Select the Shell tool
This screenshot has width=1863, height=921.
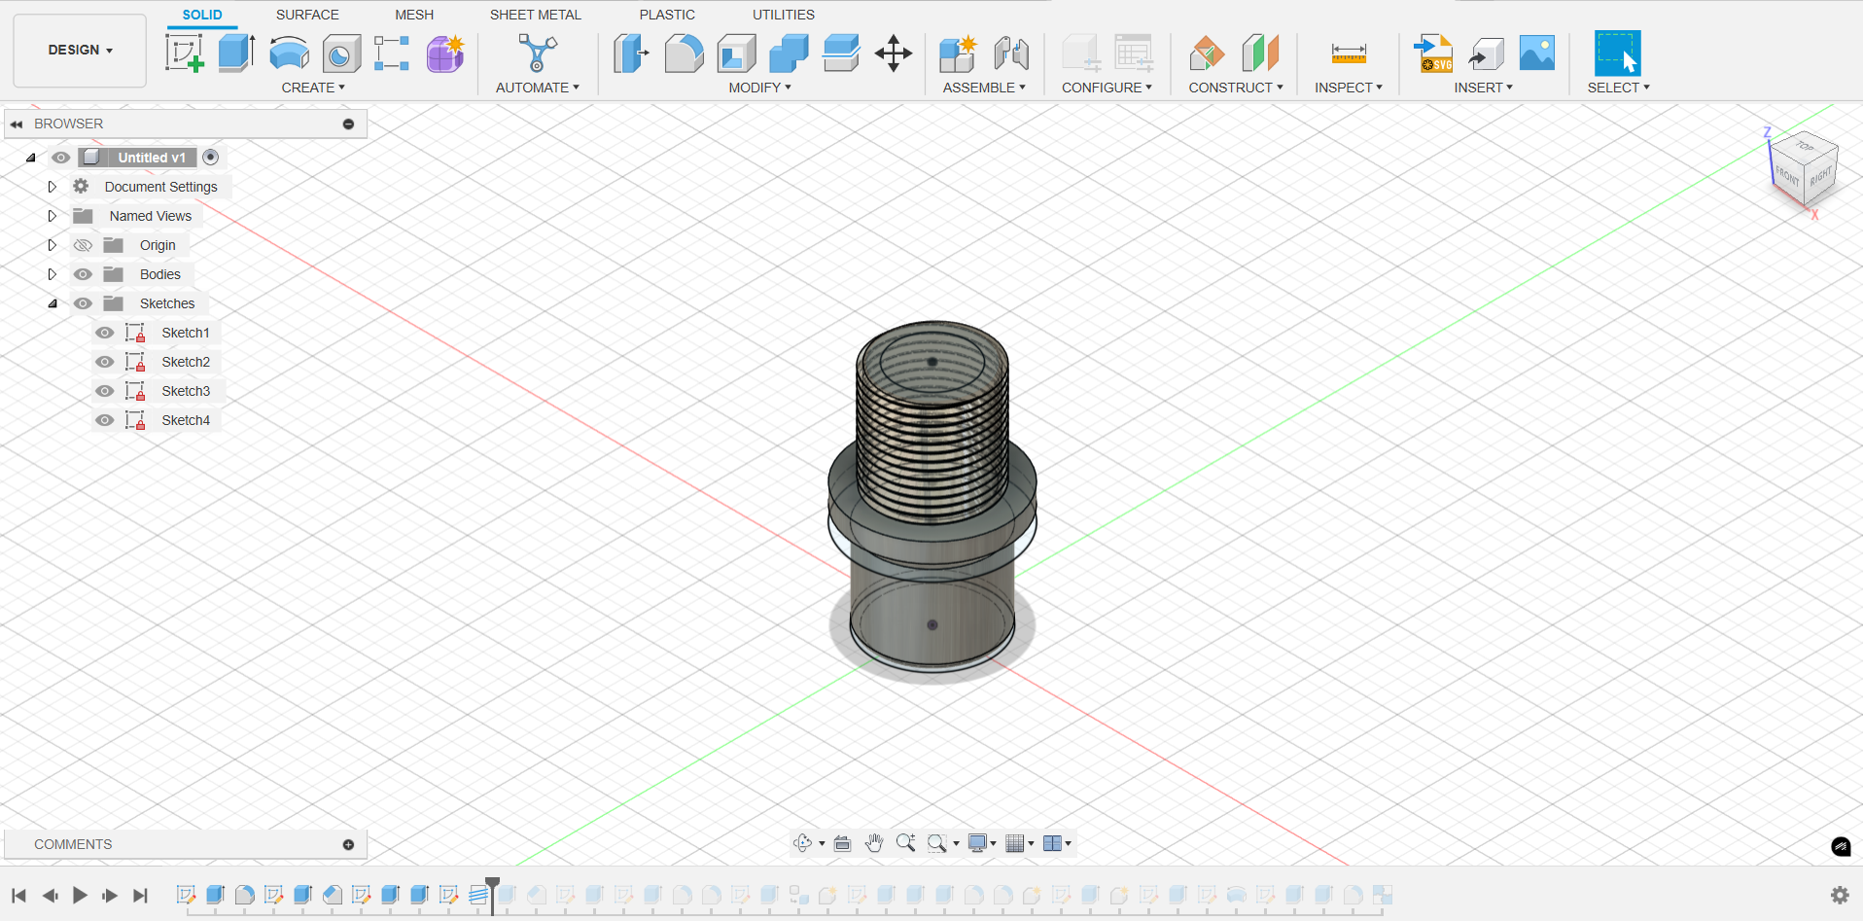(736, 53)
